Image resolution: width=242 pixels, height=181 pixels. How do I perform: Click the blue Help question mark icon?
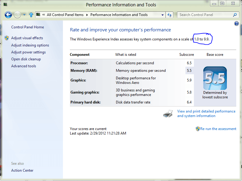pyautogui.click(x=237, y=24)
